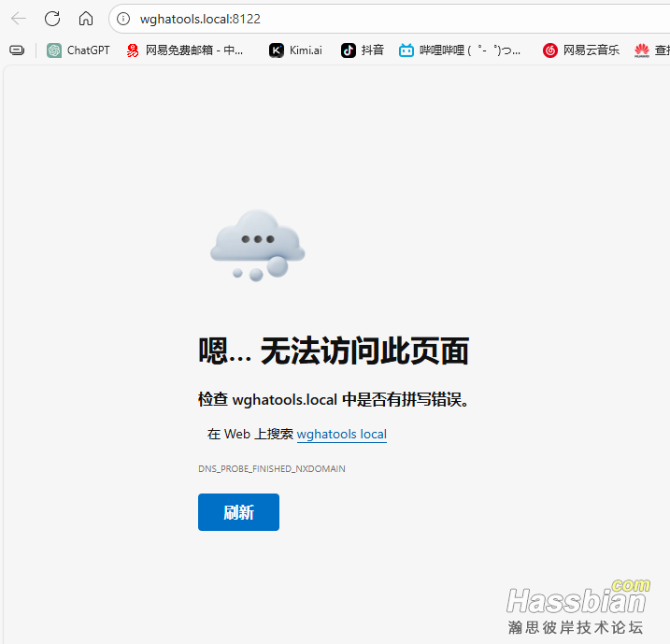Open the ChatGPT bookmark
Screen dimensions: 670x644
pos(78,50)
